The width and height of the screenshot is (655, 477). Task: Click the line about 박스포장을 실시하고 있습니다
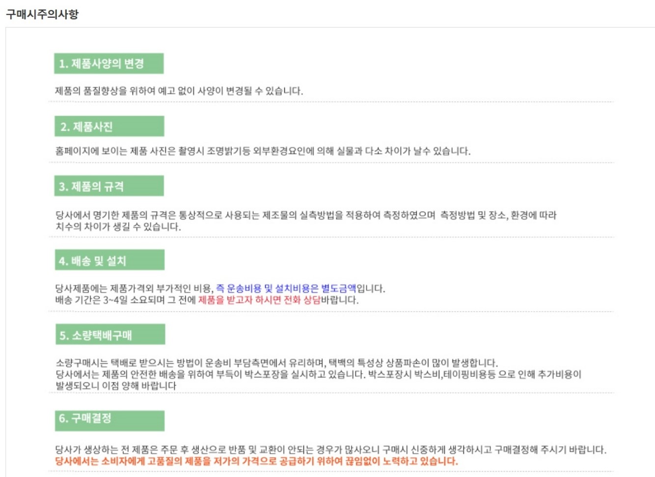point(318,374)
